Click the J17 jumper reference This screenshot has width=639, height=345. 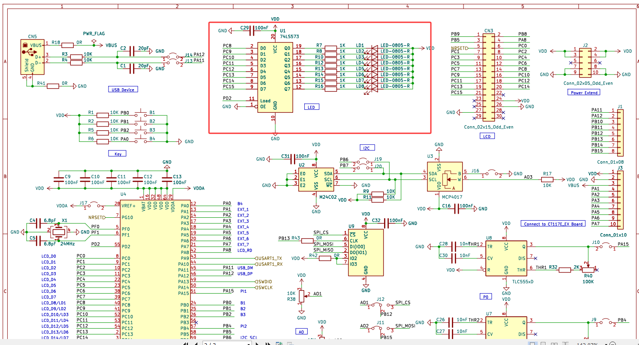point(83,203)
